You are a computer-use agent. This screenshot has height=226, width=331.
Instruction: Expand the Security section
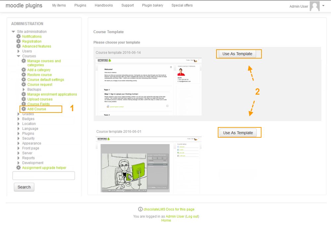(18, 138)
